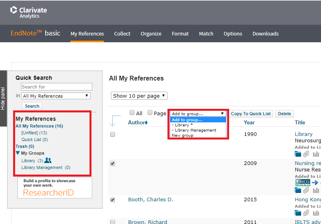Open Show 10 per page dropdown
Image resolution: width=321 pixels, height=224 pixels.
click(x=139, y=96)
